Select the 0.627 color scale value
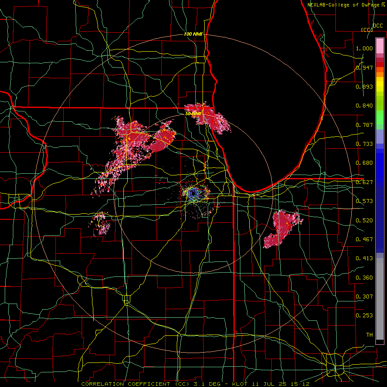Image resolution: width=387 pixels, height=387 pixels. tap(364, 182)
